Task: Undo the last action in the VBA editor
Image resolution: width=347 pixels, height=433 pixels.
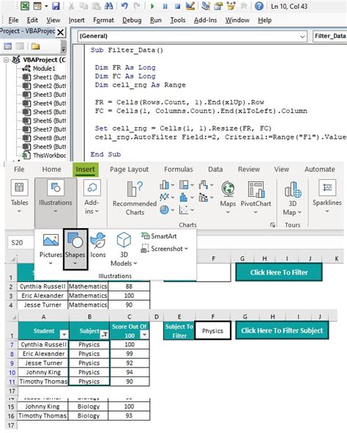Action: [124, 6]
